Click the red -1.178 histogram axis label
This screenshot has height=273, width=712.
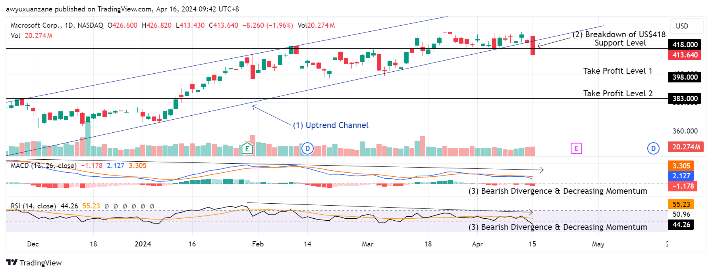pyautogui.click(x=683, y=186)
